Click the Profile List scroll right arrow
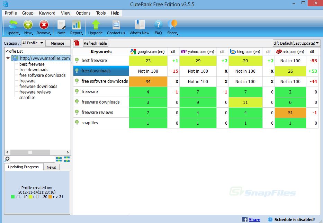 (68, 152)
